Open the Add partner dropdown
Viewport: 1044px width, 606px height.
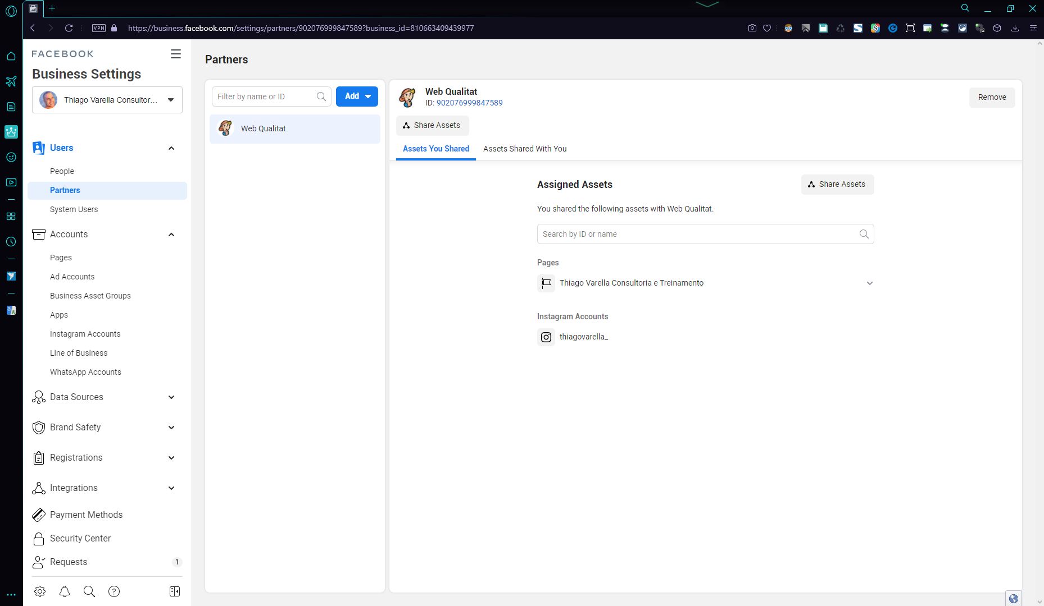357,97
